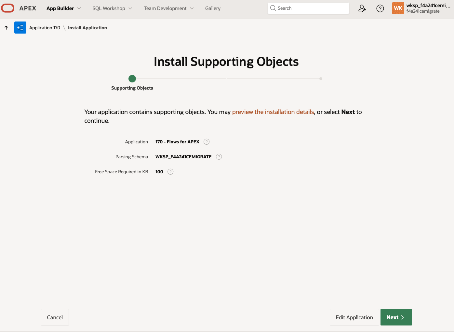The width and height of the screenshot is (454, 332).
Task: Click the up arrow breadcrumb navigation icon
Action: tap(6, 27)
